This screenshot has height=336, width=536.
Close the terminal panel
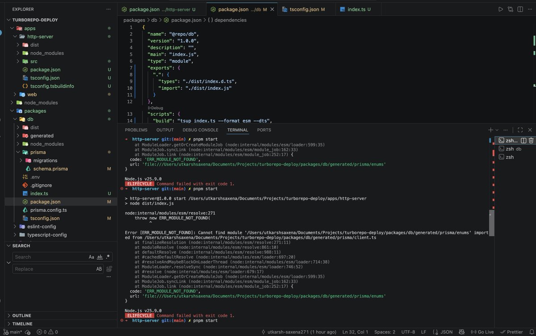(529, 130)
